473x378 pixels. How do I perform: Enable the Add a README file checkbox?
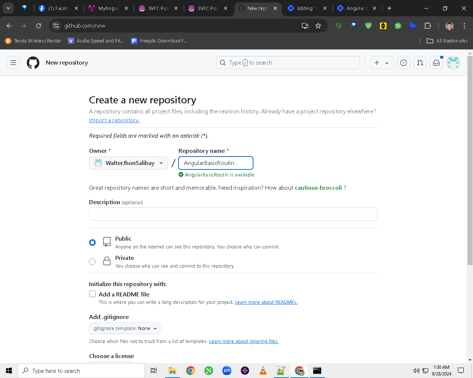tap(92, 294)
